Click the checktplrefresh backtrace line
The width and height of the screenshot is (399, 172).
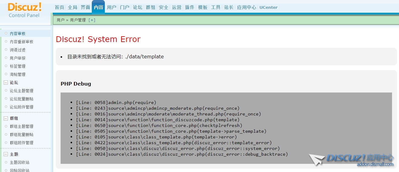[159, 125]
